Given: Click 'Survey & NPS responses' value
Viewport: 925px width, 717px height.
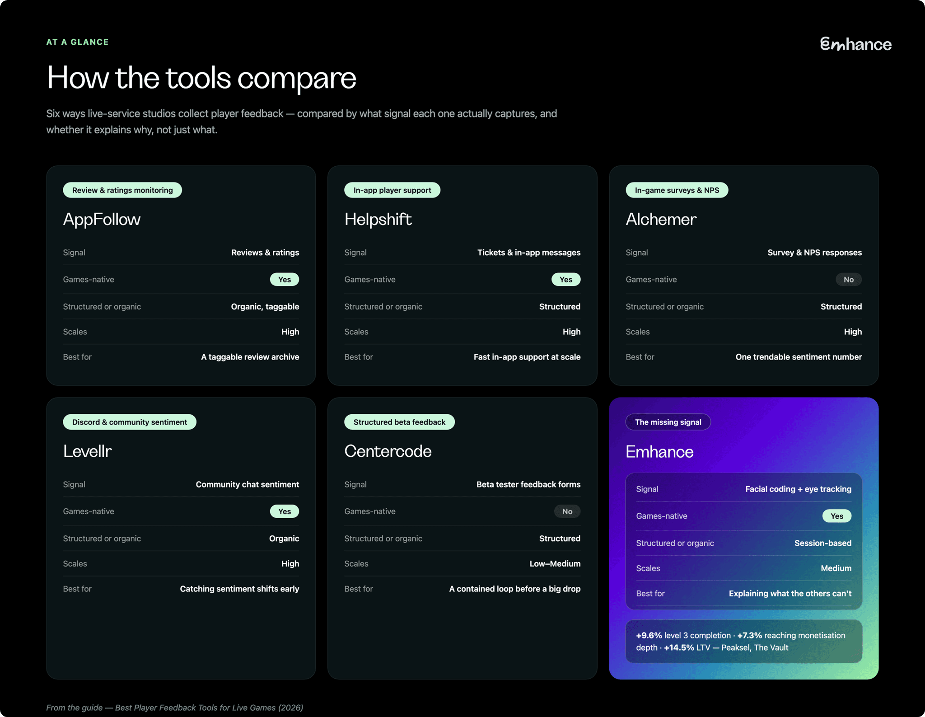Looking at the screenshot, I should [x=814, y=253].
